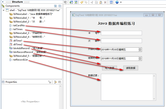The width and height of the screenshot is (166, 109).
Task: Click the txtCardNo text field icon
Action: [x=11, y=25]
